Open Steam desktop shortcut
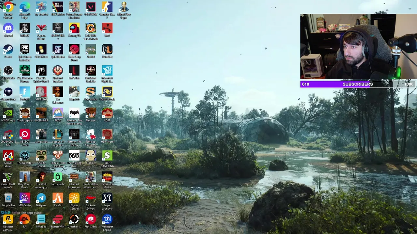Image resolution: width=417 pixels, height=234 pixels. 8,51
